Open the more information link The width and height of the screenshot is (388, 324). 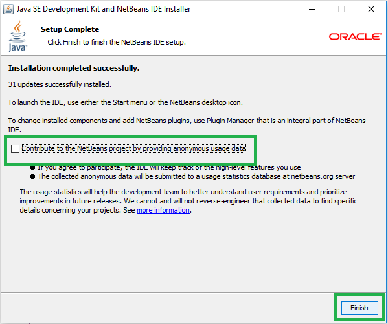[x=164, y=210]
